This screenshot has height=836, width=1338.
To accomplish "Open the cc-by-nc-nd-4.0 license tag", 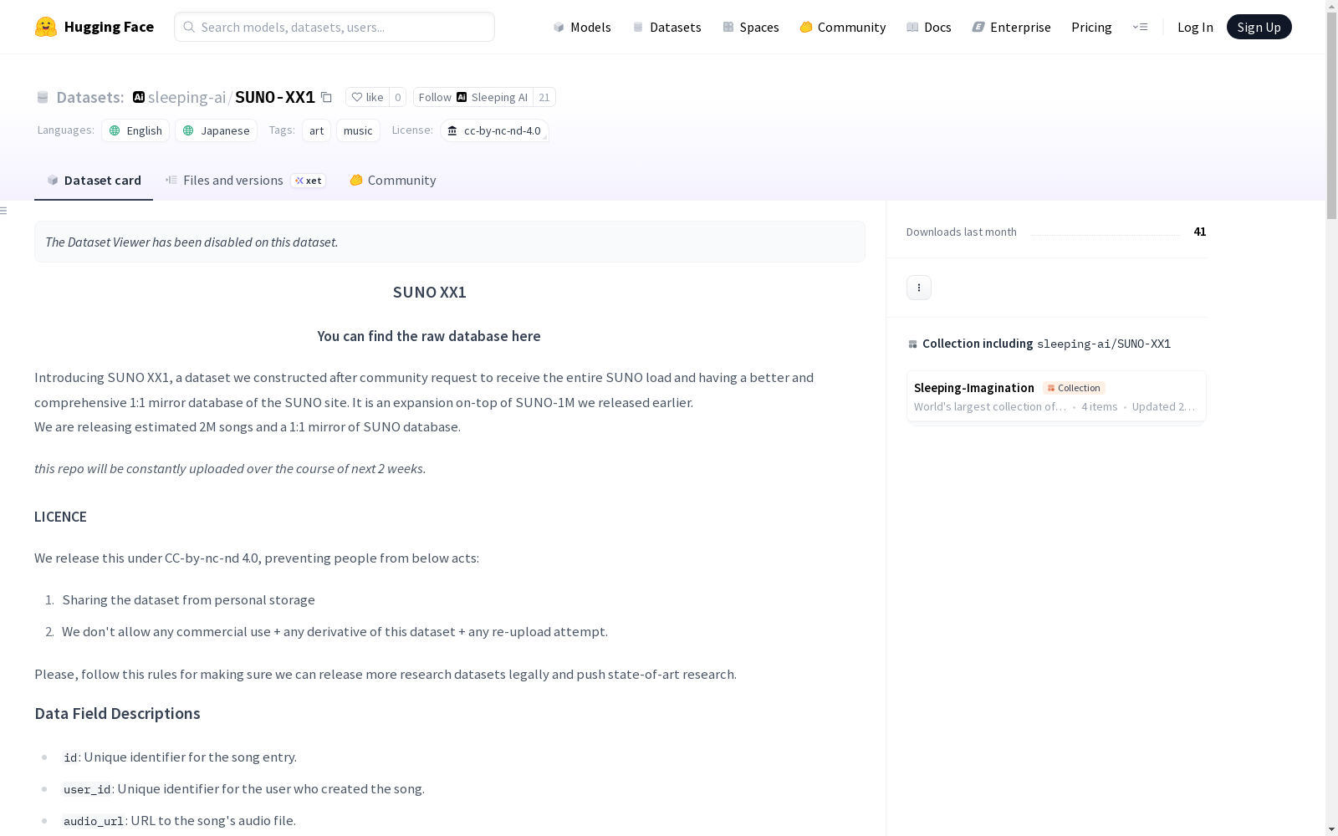I will 494,130.
